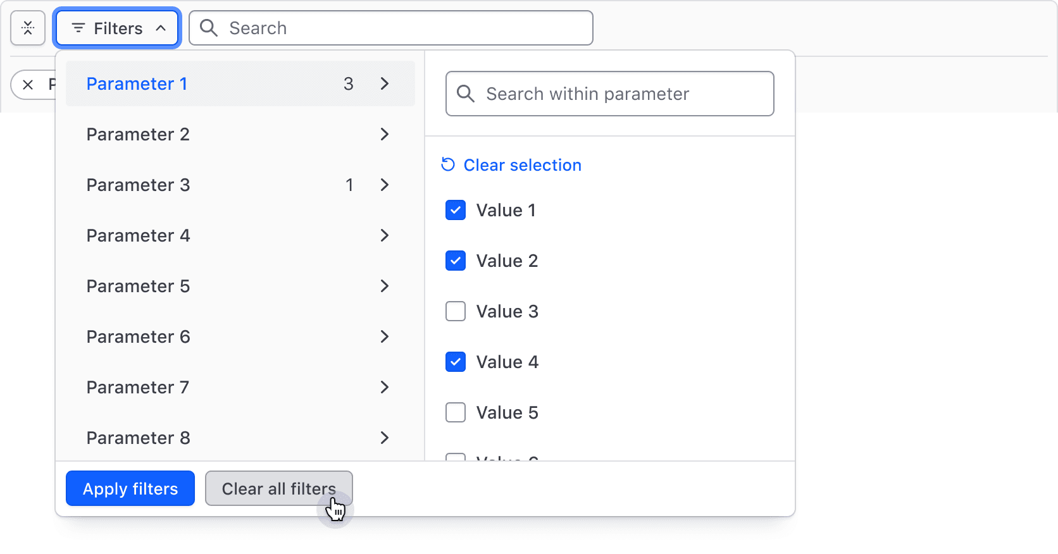Click the reset arrow icon beside Clear selection

coord(448,165)
